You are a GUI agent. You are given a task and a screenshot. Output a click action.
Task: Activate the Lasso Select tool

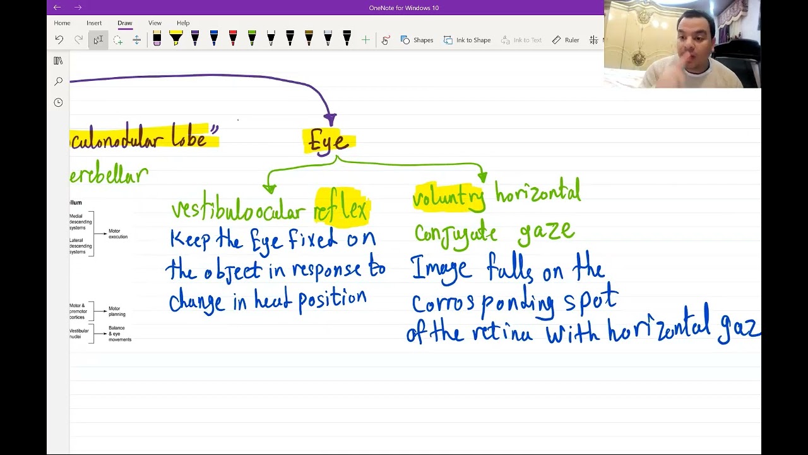tap(117, 40)
